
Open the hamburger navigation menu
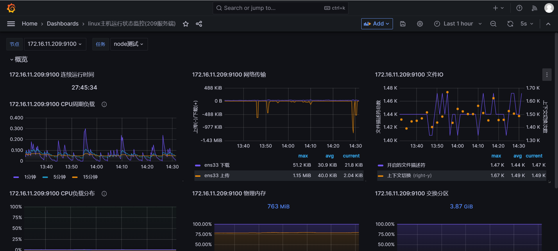[11, 24]
